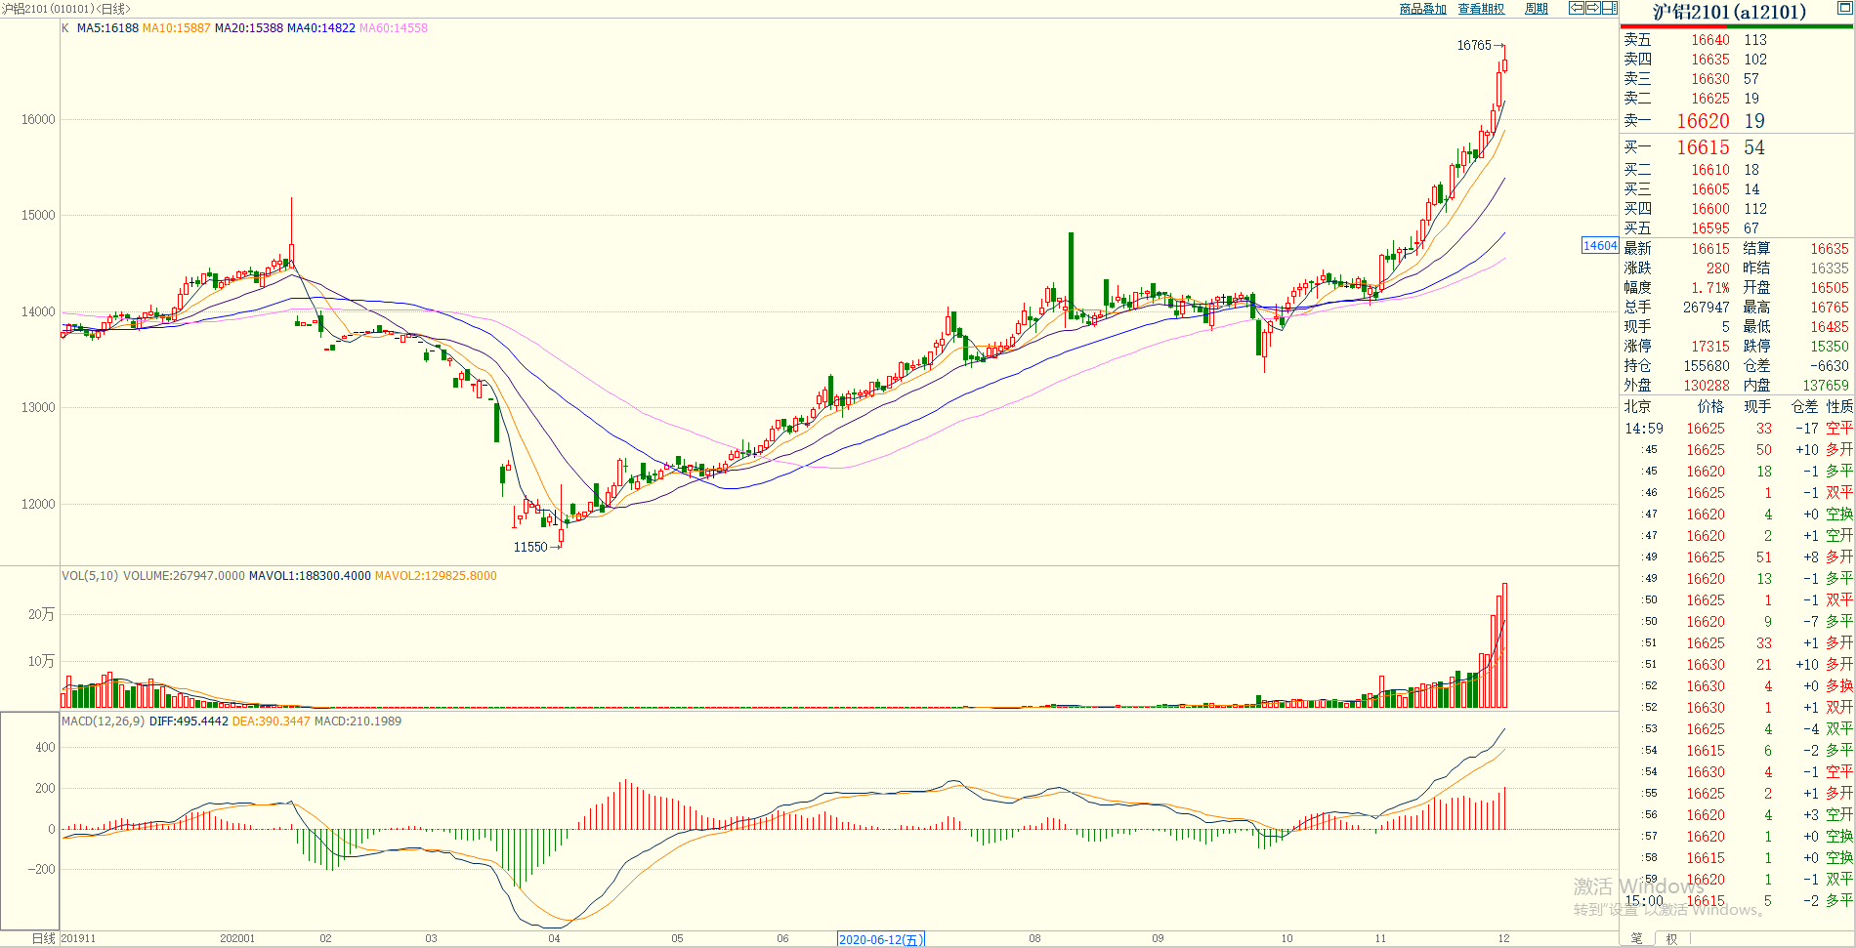The width and height of the screenshot is (1856, 948).
Task: Click the 202001 date axis label
Action: pos(237,938)
